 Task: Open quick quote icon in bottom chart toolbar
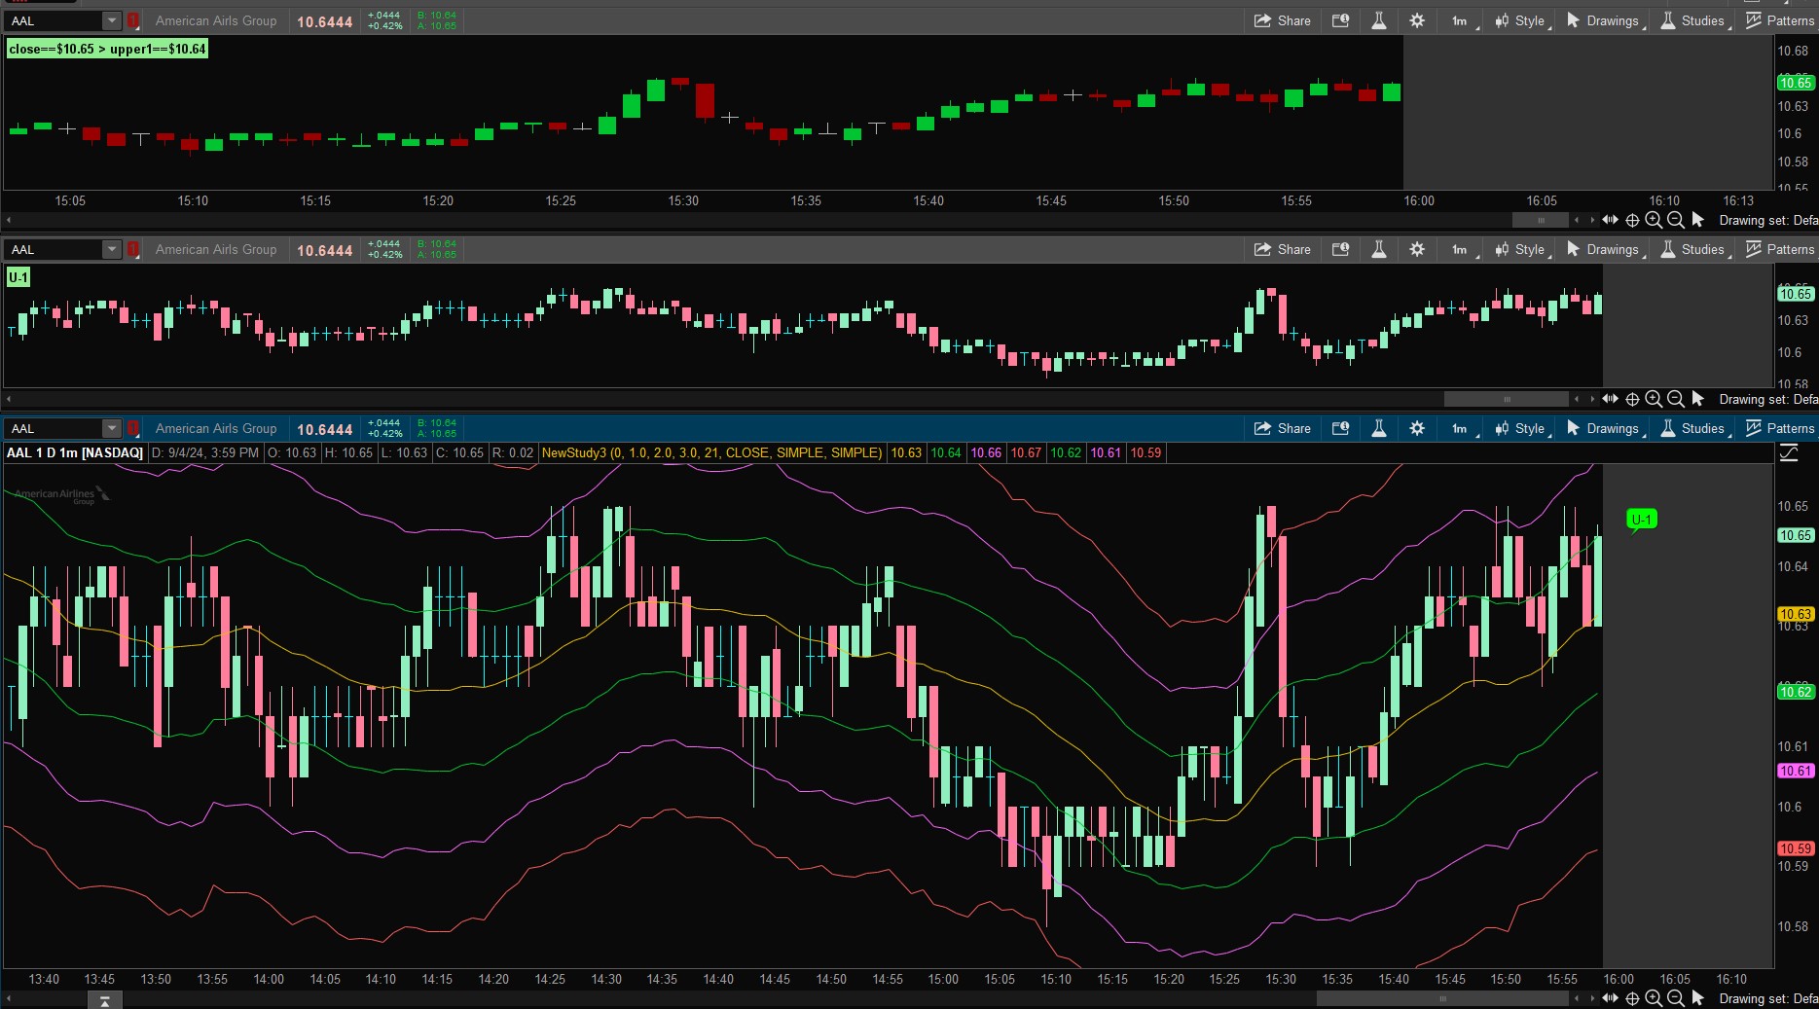pos(1340,428)
